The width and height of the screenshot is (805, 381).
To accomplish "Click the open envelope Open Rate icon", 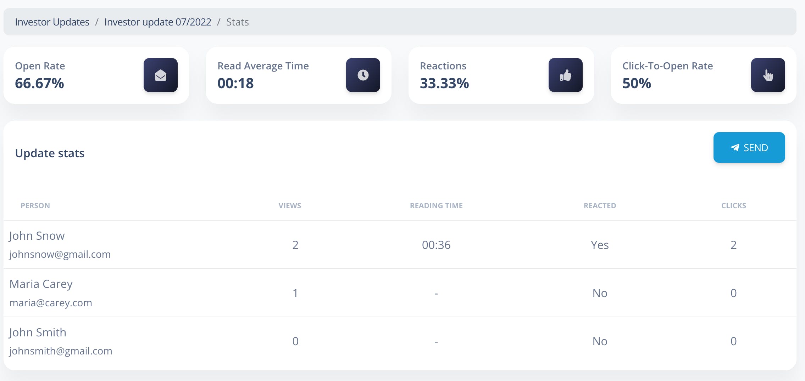I will click(x=160, y=75).
